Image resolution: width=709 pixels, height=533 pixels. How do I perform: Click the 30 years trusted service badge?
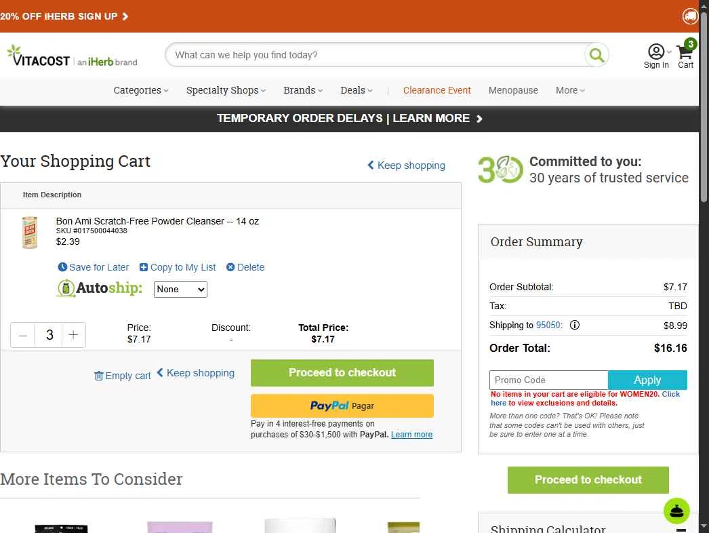point(583,170)
